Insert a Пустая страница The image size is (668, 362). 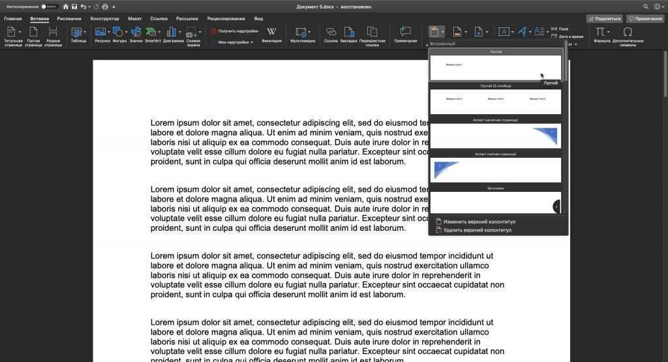click(x=33, y=36)
